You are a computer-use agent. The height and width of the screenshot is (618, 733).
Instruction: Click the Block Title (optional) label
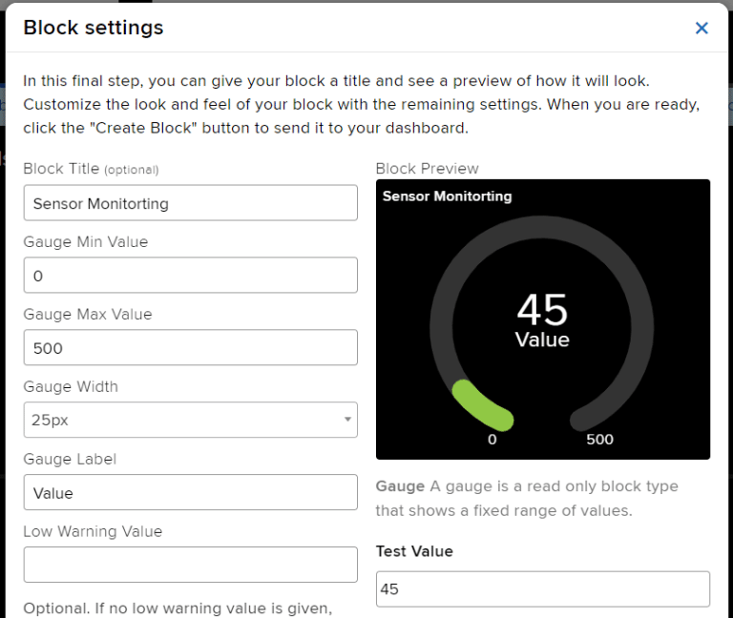[x=91, y=169]
